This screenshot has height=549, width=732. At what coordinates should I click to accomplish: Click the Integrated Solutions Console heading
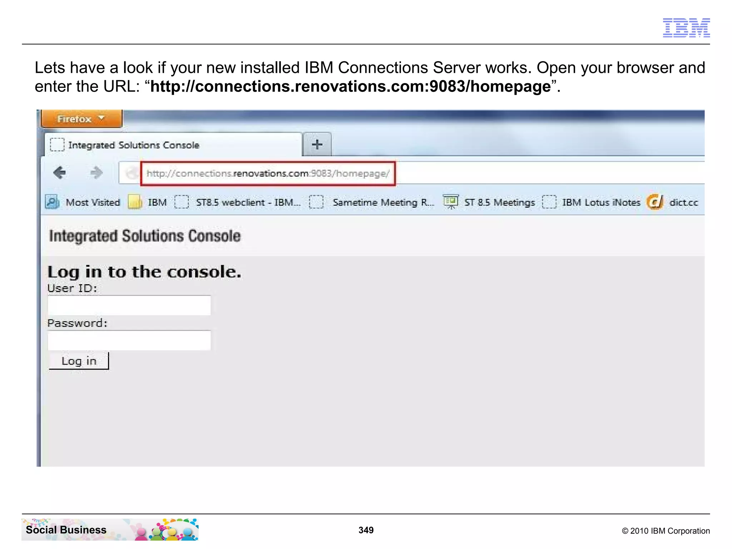(x=145, y=236)
